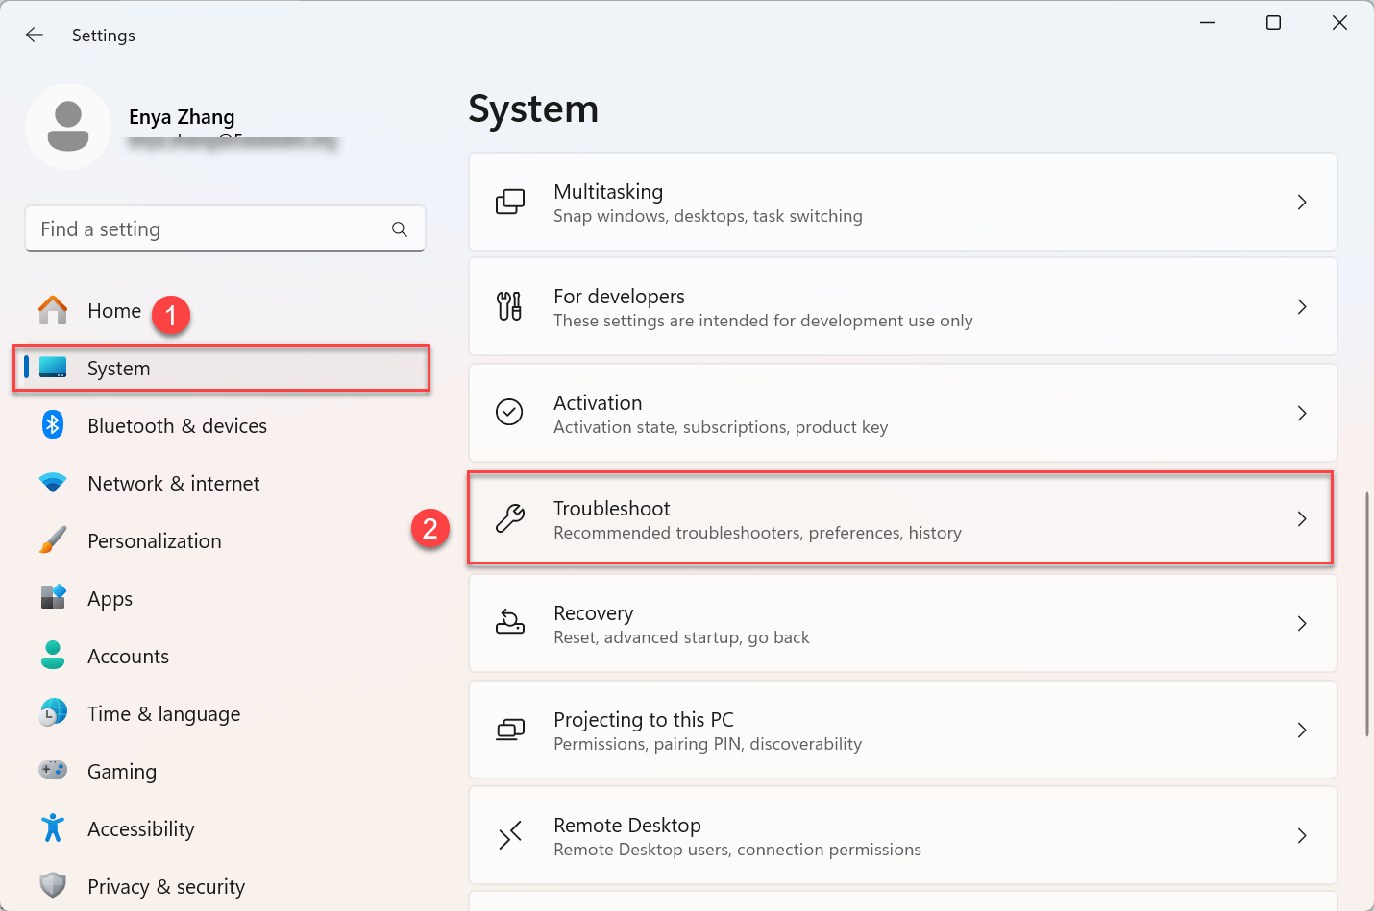The image size is (1374, 911).
Task: Click the Privacy & security shield icon
Action: (53, 886)
